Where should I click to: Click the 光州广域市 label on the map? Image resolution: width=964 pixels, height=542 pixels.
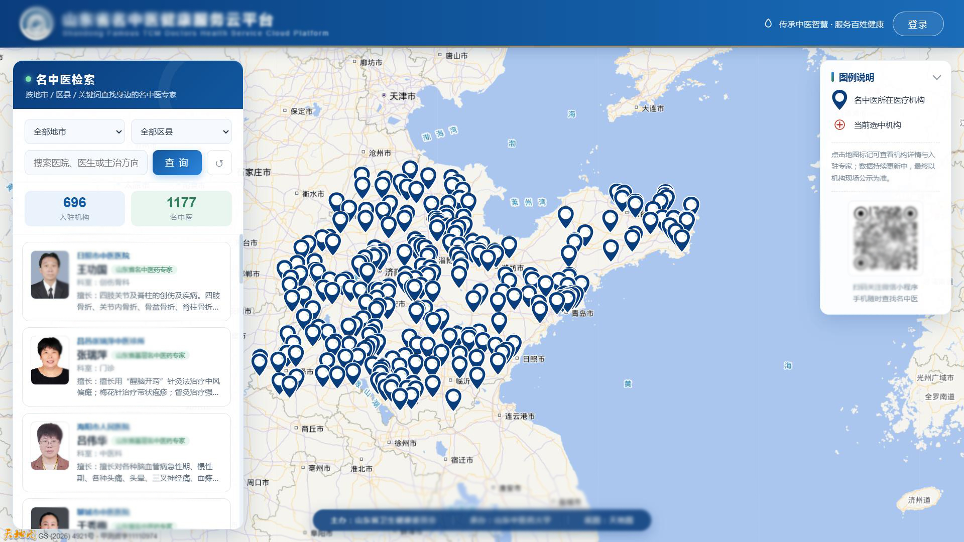935,377
